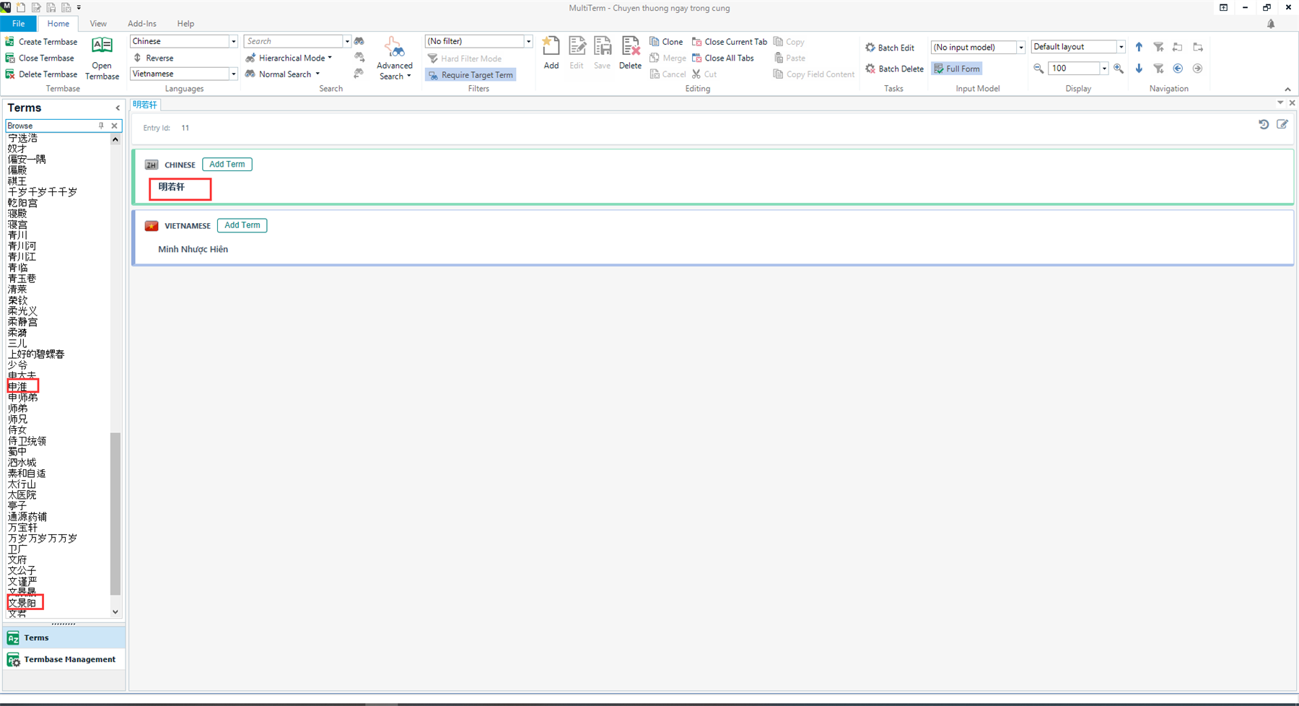
Task: Open the File menu
Action: [x=19, y=24]
